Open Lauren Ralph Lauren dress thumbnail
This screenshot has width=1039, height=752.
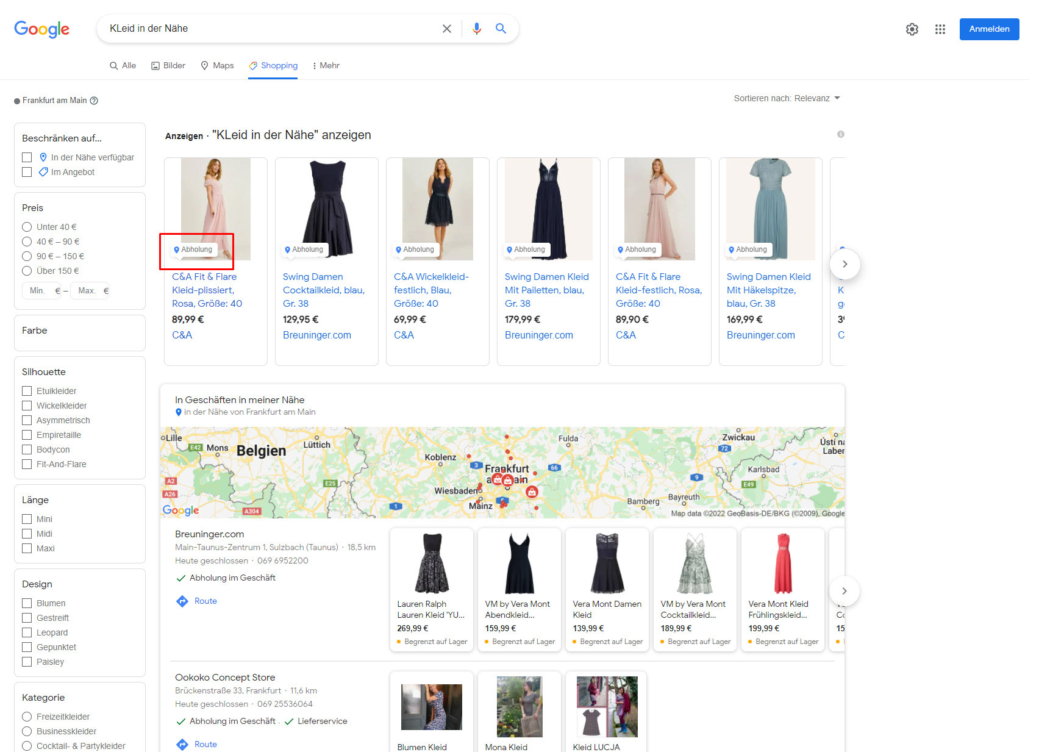pyautogui.click(x=432, y=564)
